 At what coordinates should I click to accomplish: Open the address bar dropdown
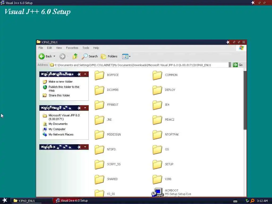click(x=230, y=65)
